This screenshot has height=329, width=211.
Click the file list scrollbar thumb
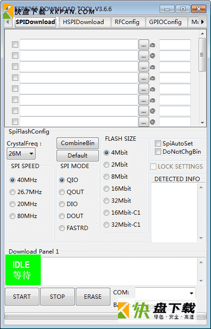coord(202,55)
